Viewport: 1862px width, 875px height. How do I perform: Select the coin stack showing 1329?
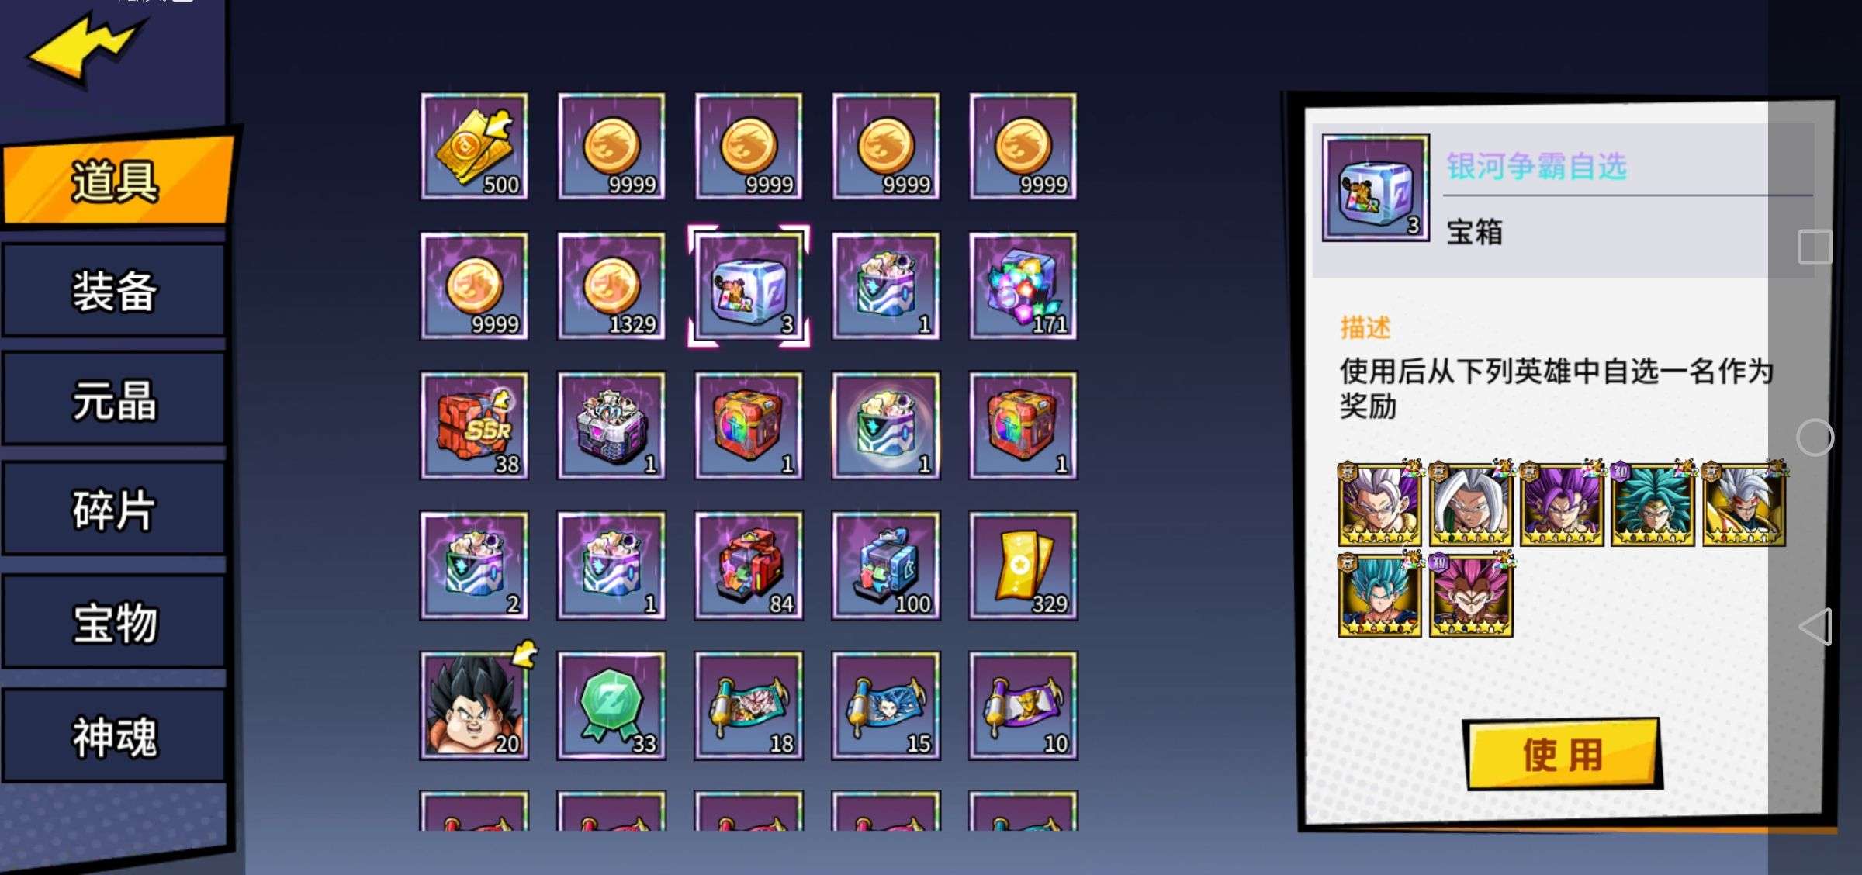(x=611, y=286)
